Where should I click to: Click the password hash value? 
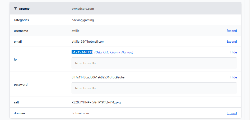(x=98, y=77)
